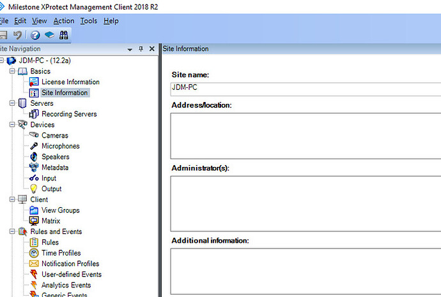
Task: Click the Analytics Events icon
Action: (x=34, y=285)
